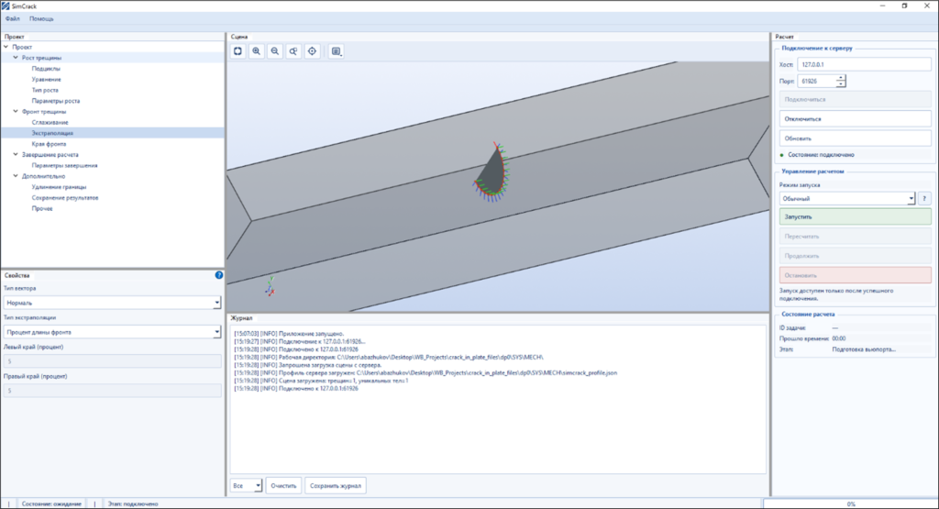Open the Режим запуска dropdown
This screenshot has height=509, width=939.
(x=847, y=198)
